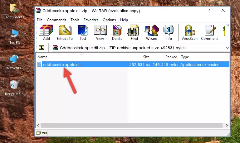Select the This PC desktop icon

click(14, 37)
